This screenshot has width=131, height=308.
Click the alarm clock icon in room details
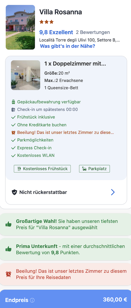tap(13, 133)
